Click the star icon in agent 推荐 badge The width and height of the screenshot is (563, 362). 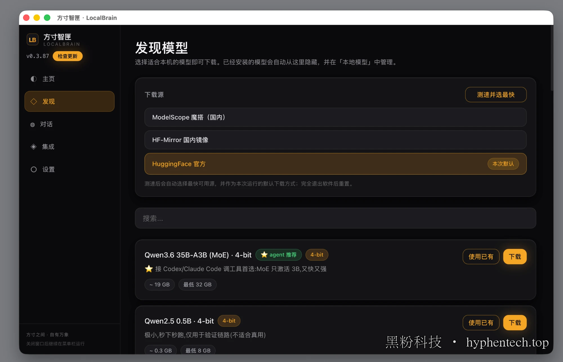click(264, 255)
